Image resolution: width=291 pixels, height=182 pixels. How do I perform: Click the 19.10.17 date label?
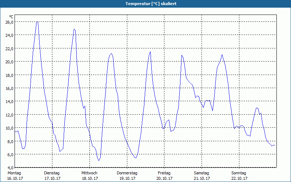tap(127, 178)
